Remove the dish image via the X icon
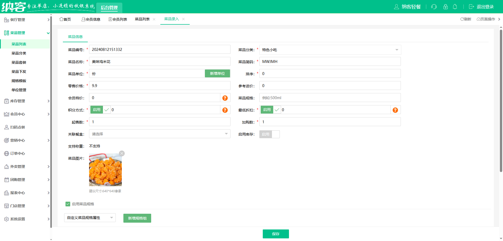Viewport: 503px width, 241px height. click(x=122, y=153)
